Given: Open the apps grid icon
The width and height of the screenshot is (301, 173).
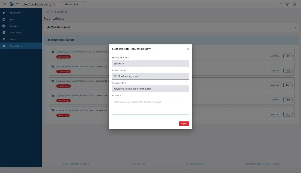Looking at the screenshot, I should click(x=281, y=4).
